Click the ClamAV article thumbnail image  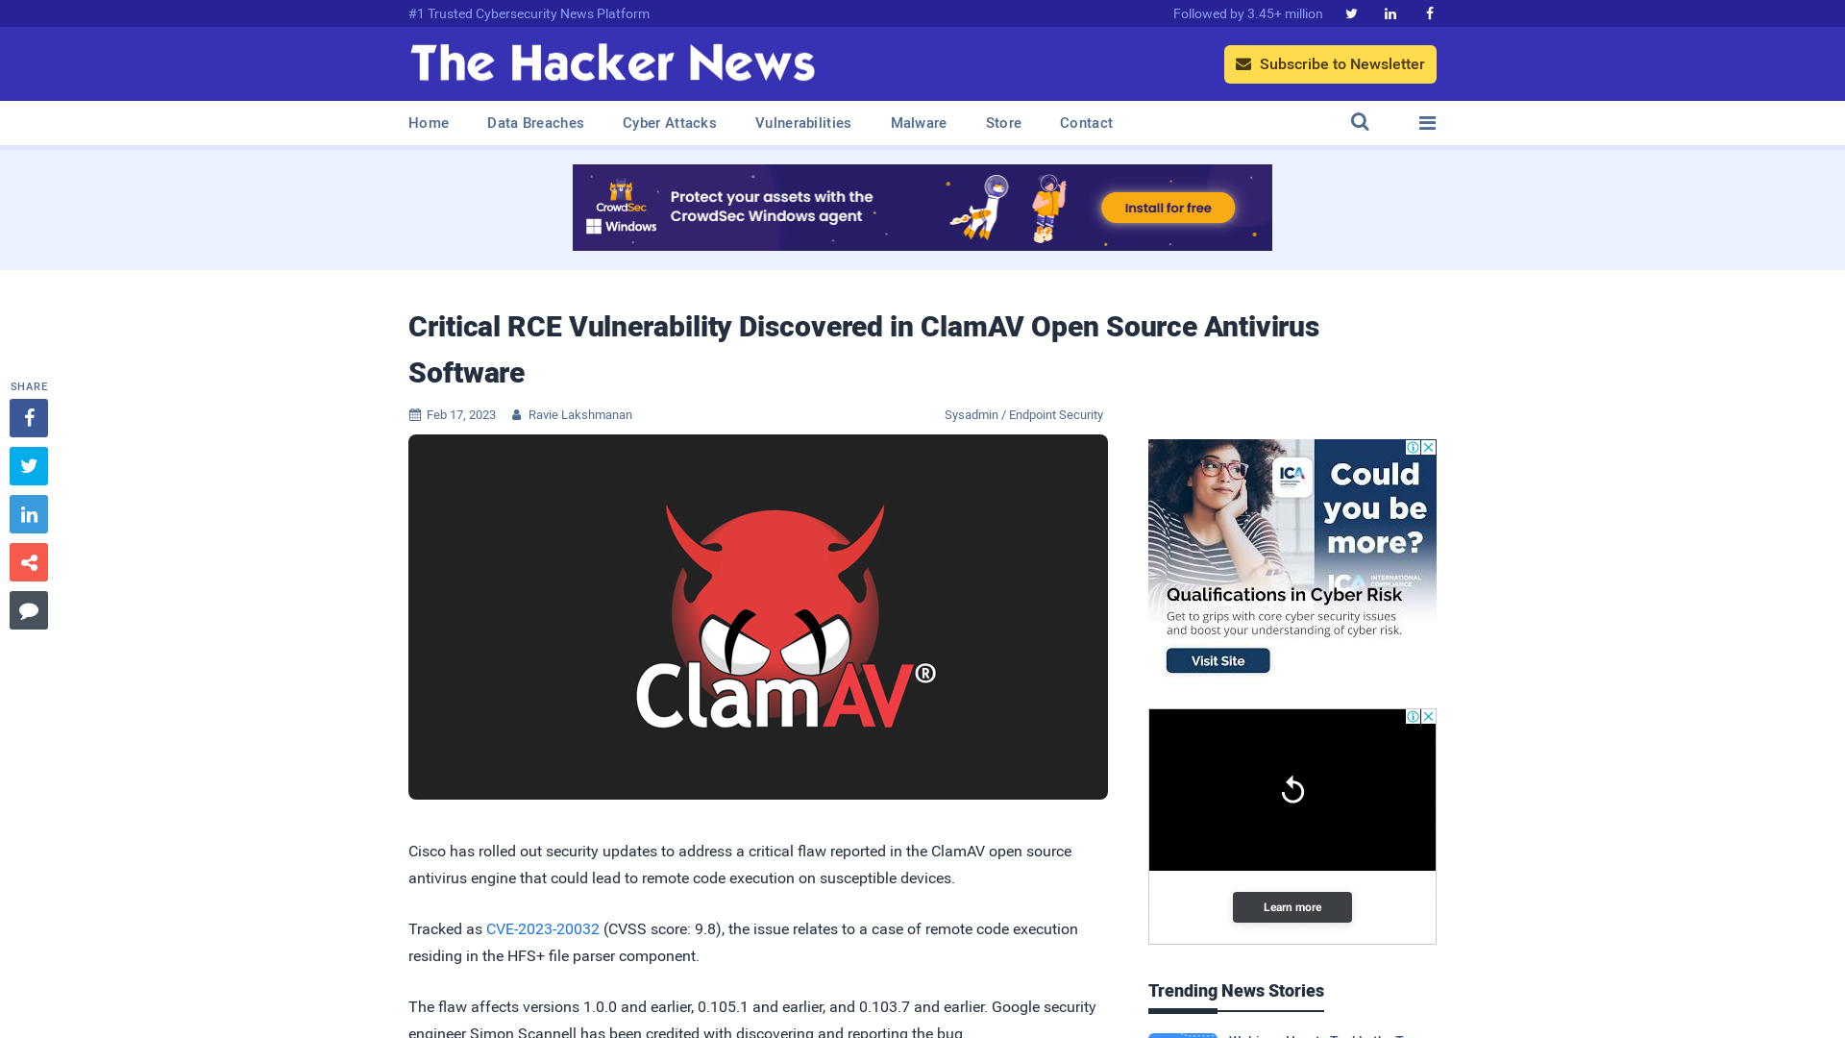click(x=758, y=617)
